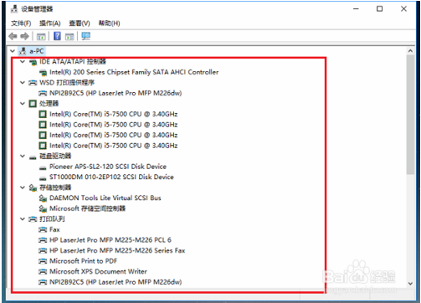Collapse the 打印队列 category arrow
This screenshot has width=421, height=303.
pyautogui.click(x=23, y=219)
